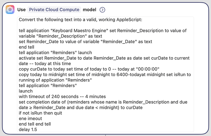The height and width of the screenshot is (136, 211).
Task: Click the "with timeout of 240 seconds" line
Action: coord(63,96)
